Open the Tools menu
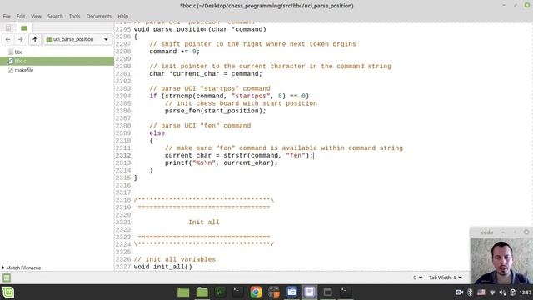Image resolution: width=533 pixels, height=300 pixels. click(x=74, y=16)
